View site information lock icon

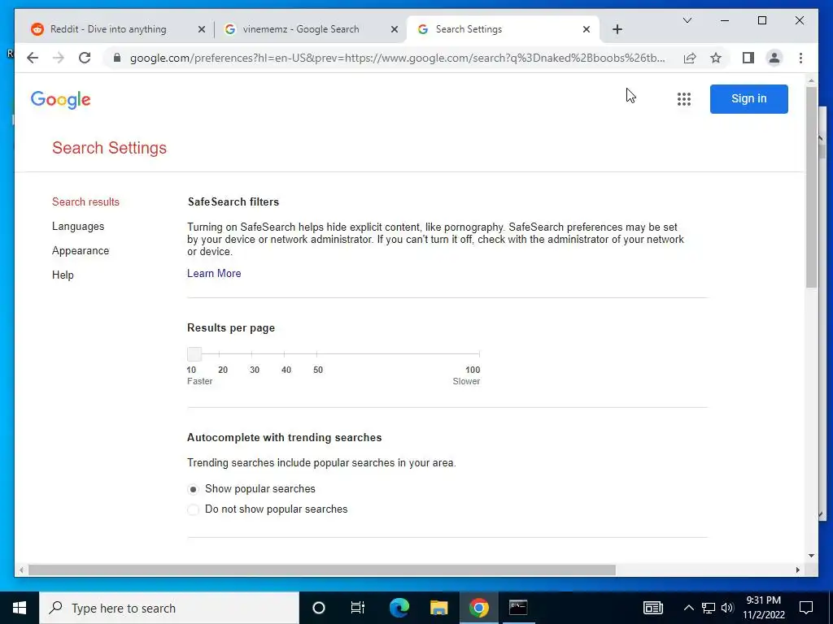[117, 58]
